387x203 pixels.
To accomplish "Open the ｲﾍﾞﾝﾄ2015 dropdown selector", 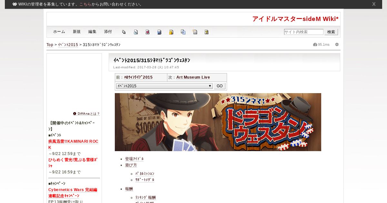I will tap(164, 86).
